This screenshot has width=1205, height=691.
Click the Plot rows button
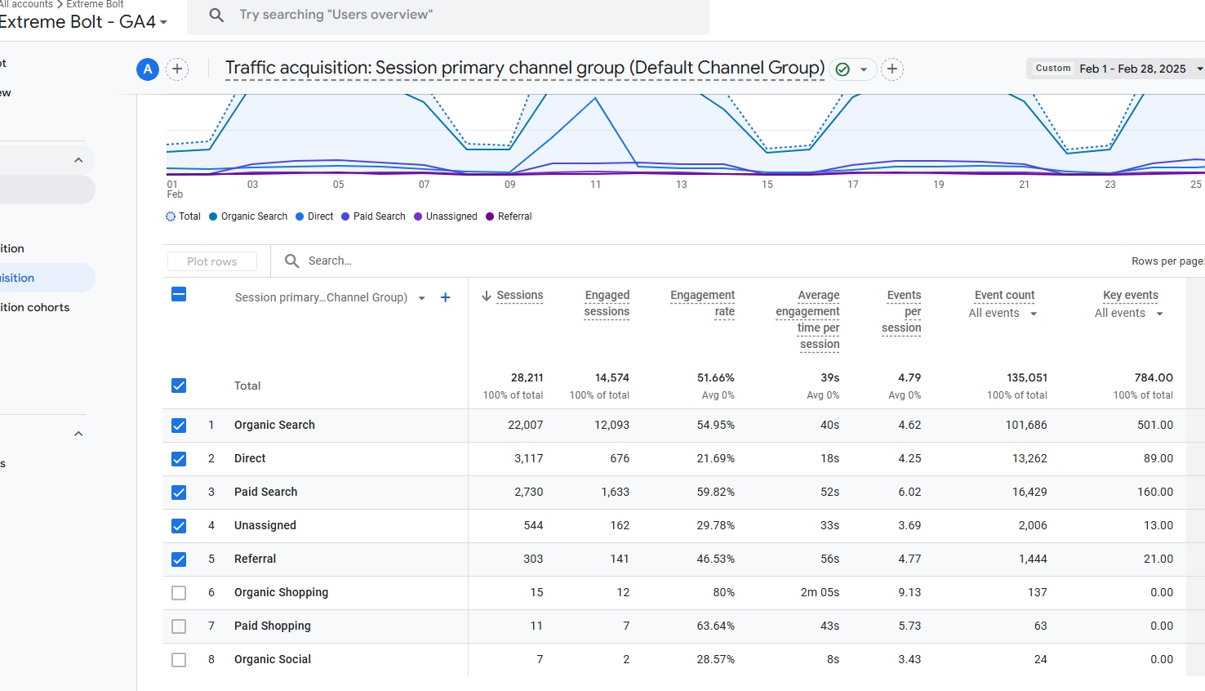click(211, 261)
